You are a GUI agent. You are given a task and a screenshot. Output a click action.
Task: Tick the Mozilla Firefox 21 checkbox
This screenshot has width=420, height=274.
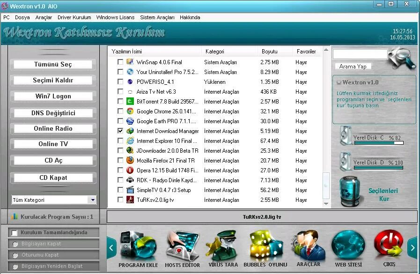120,160
